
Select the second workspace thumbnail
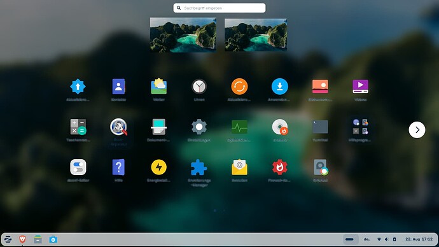256,35
